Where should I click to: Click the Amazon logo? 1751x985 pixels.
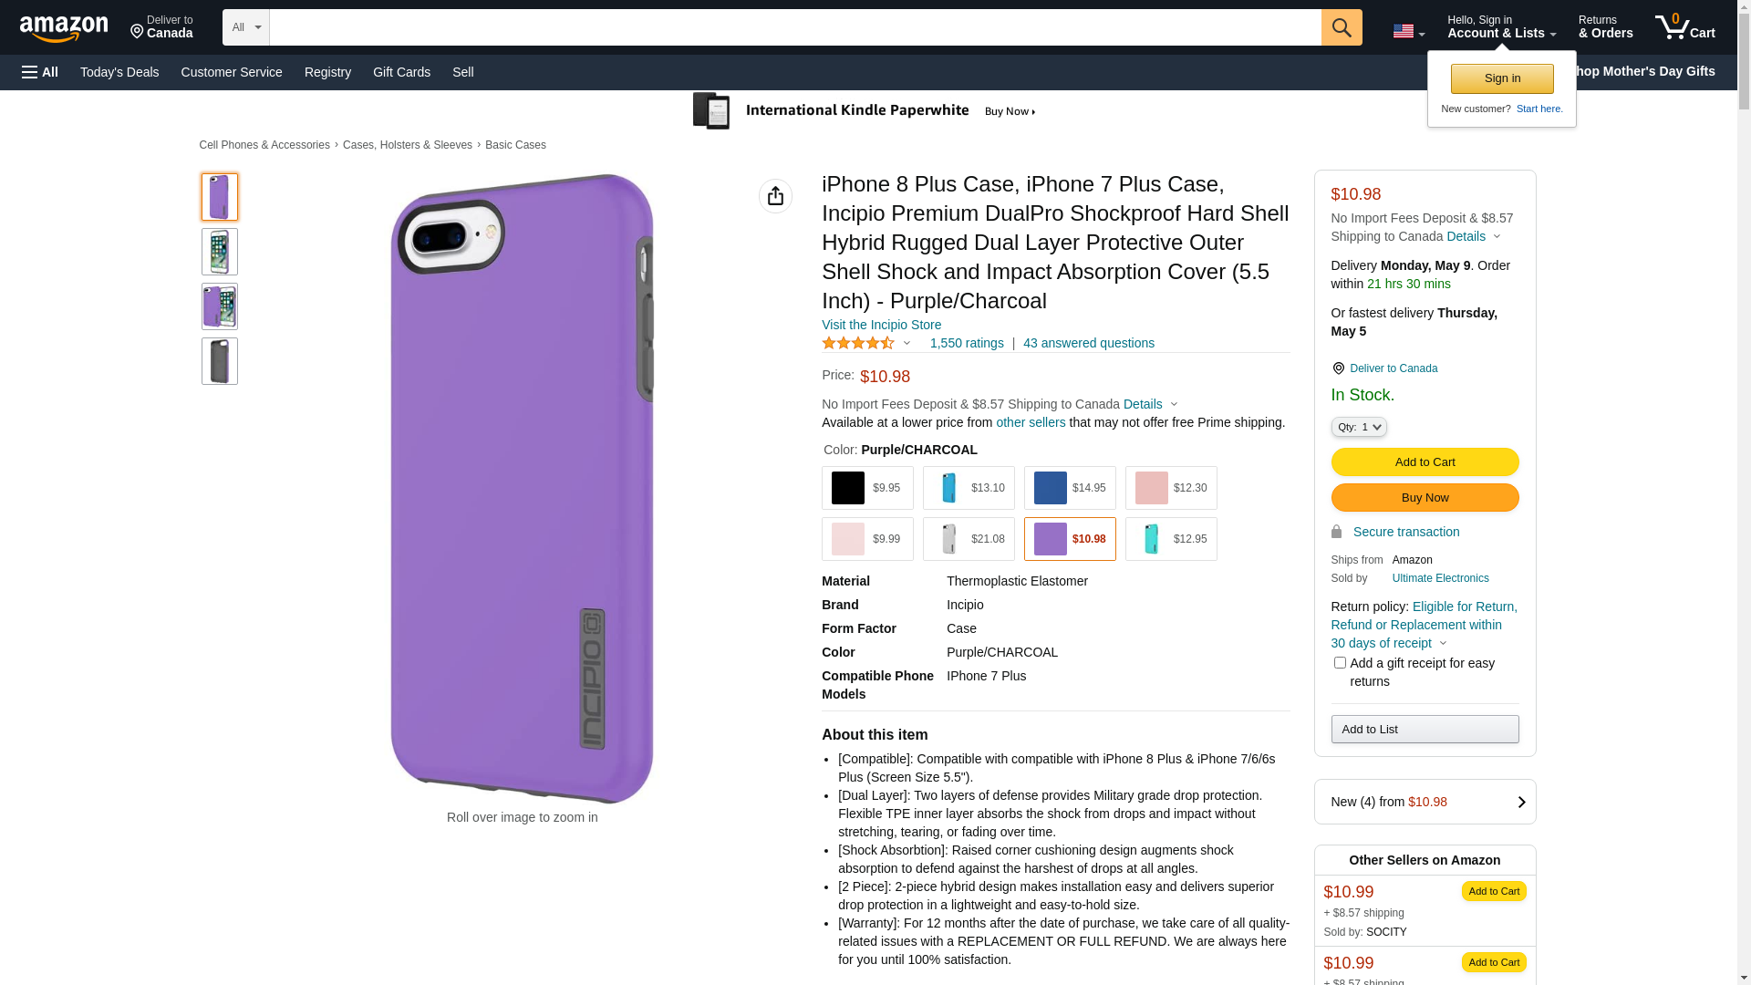pos(64,28)
